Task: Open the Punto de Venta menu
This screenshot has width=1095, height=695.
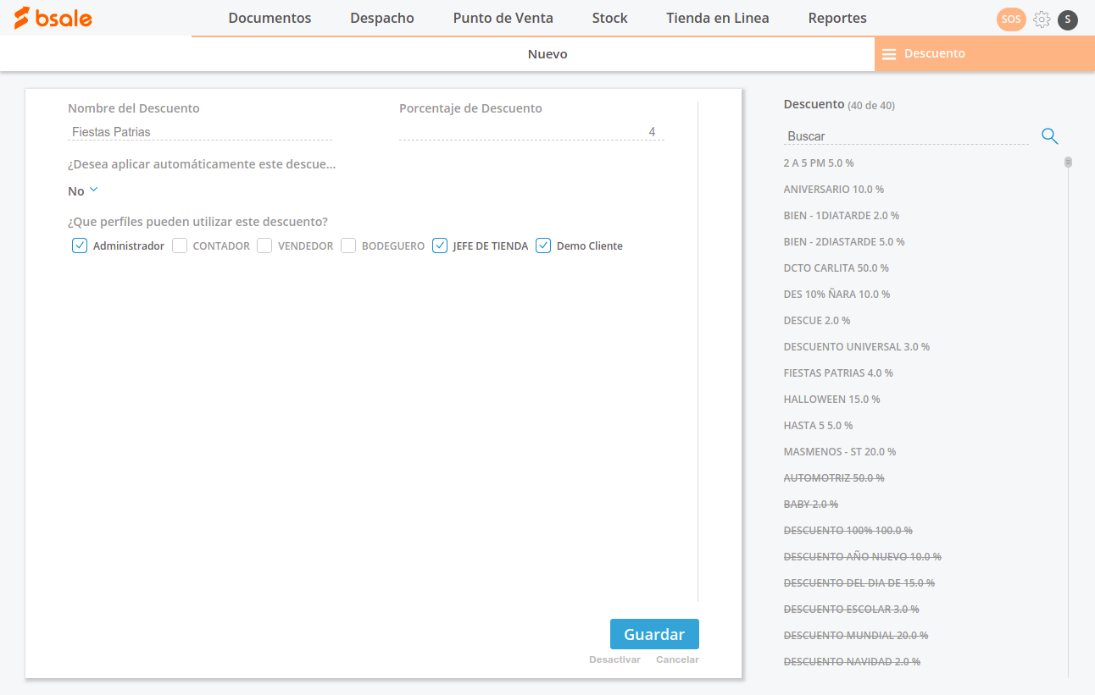Action: pos(503,18)
